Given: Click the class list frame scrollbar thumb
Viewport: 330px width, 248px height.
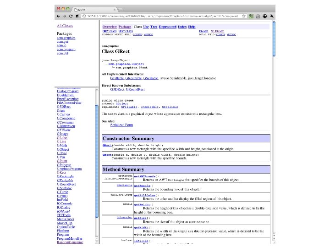Looking at the screenshot, I should point(97,161).
